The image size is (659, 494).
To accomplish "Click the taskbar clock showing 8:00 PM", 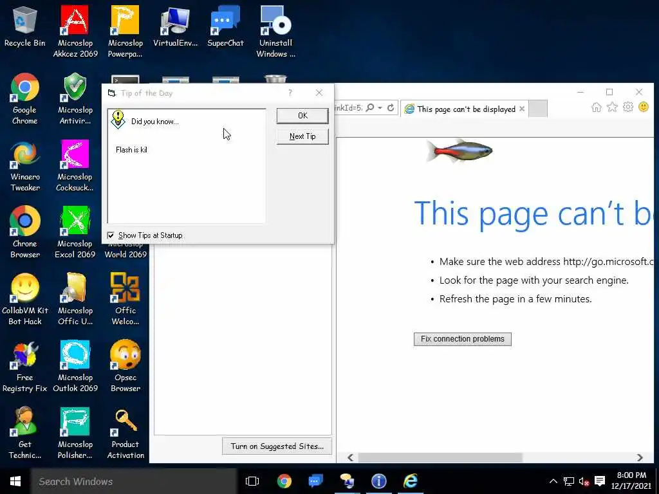I will coord(631,480).
